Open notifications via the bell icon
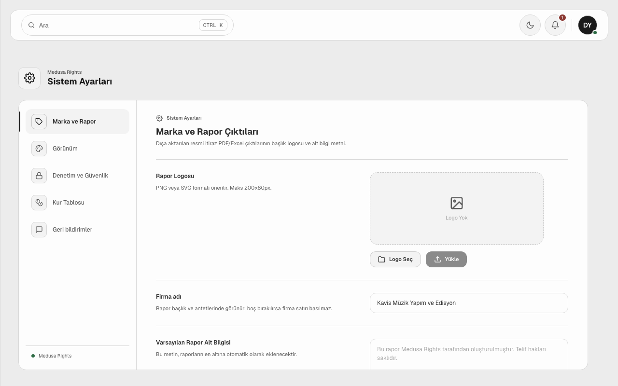The width and height of the screenshot is (618, 386). tap(555, 25)
